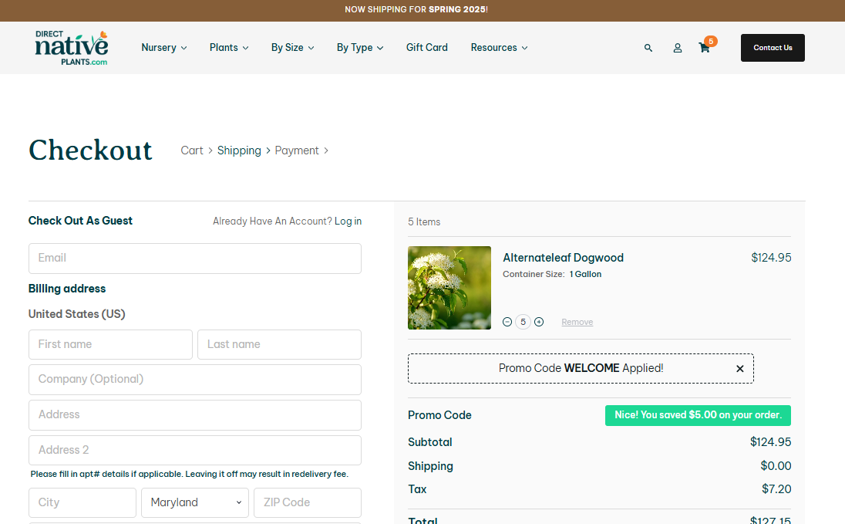Remove Alternateleaf Dogwood from the cart
This screenshot has width=845, height=524.
pyautogui.click(x=577, y=322)
